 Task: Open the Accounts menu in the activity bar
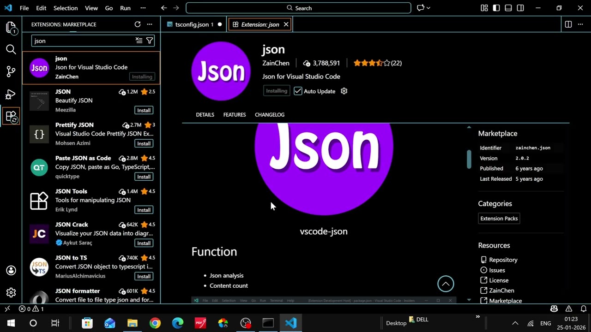tap(11, 270)
